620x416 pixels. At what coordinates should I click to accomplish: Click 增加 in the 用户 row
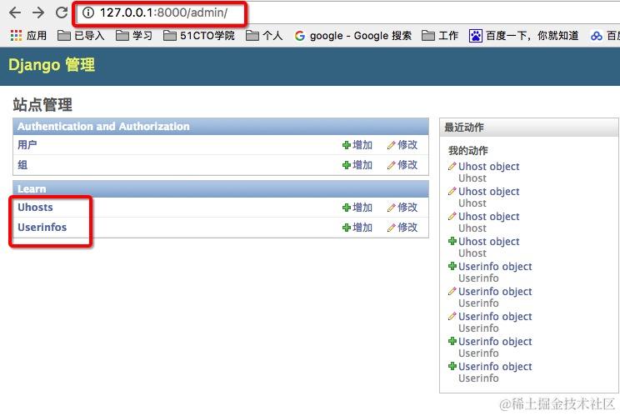[357, 145]
